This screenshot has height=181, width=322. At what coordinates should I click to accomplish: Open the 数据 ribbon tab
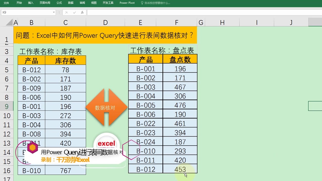pos(71,3)
